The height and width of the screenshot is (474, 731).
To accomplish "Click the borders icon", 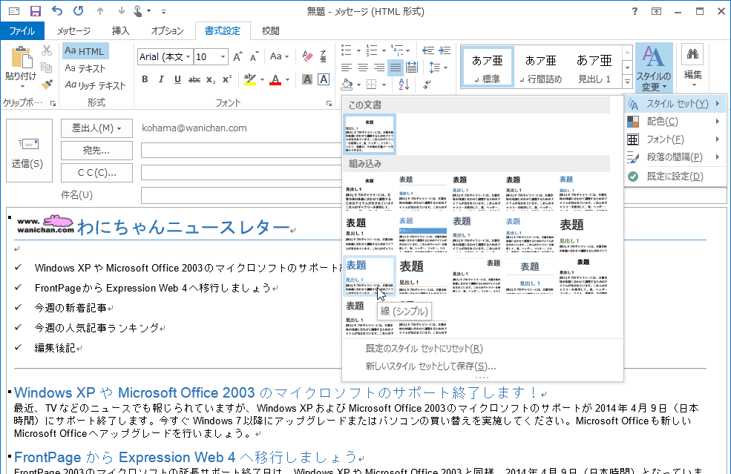I will pyautogui.click(x=372, y=85).
